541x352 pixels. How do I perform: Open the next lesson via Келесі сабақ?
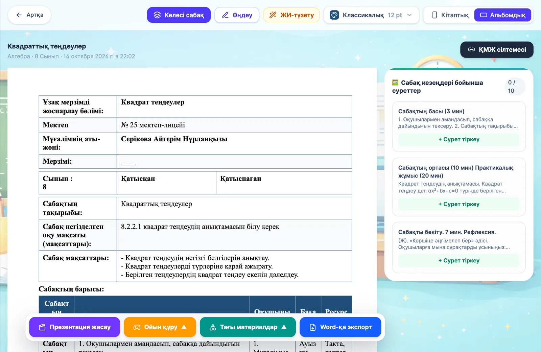pos(179,15)
